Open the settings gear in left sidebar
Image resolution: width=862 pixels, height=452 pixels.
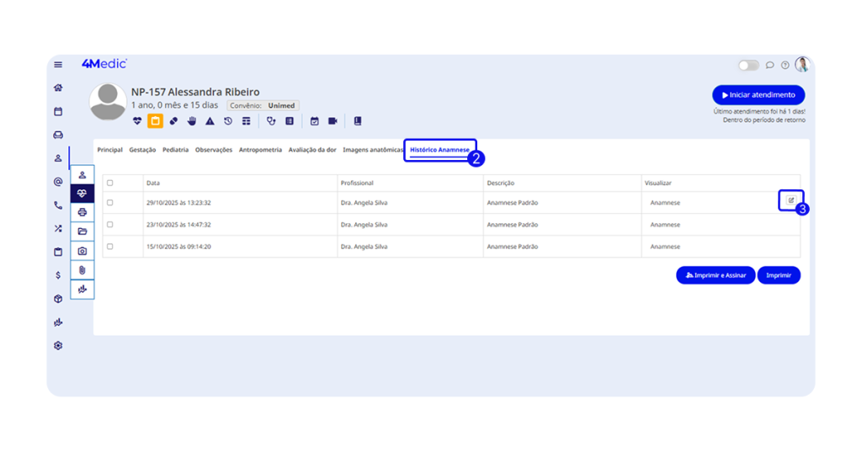click(58, 345)
